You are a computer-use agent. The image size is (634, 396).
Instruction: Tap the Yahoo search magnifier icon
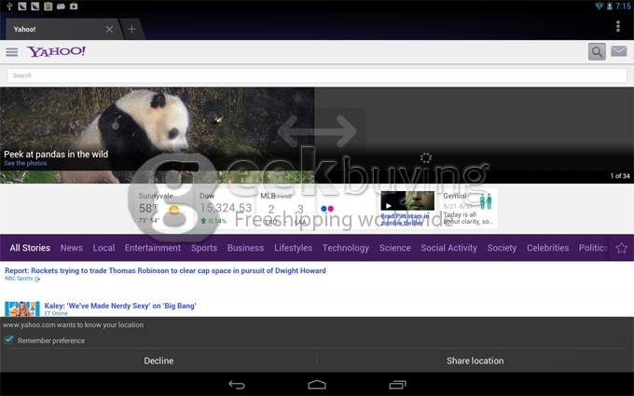point(597,52)
